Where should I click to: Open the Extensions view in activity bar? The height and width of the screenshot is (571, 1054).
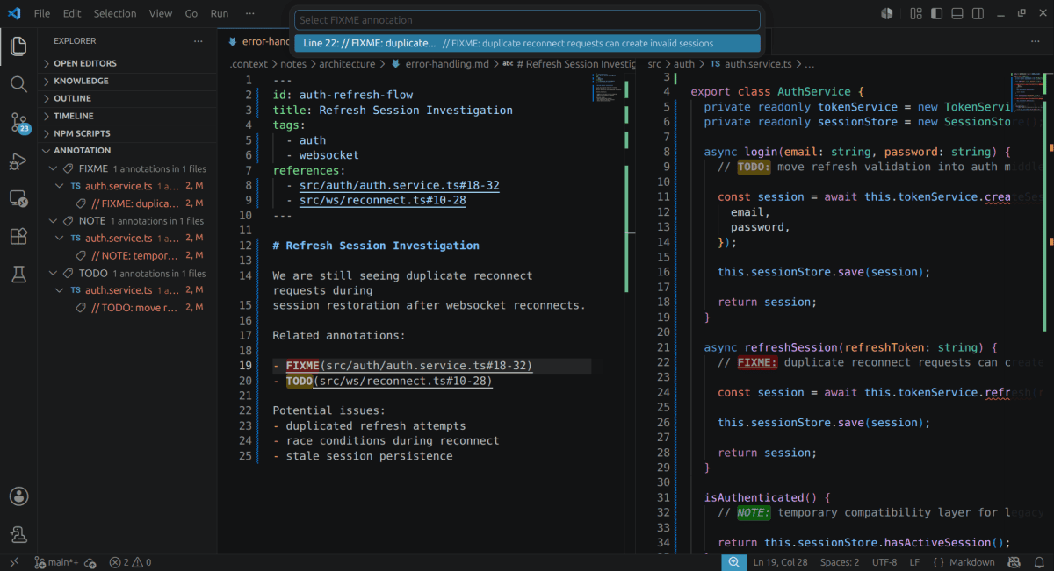(x=18, y=237)
